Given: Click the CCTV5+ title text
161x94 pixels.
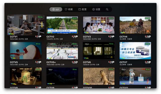Looking at the screenshot, I should point(51,62).
